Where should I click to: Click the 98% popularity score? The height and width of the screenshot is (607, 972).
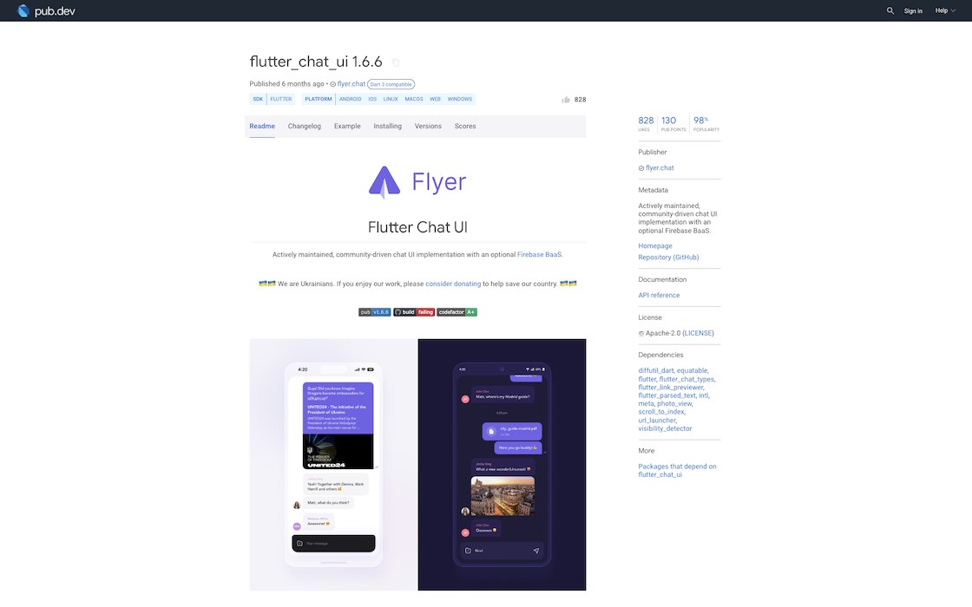pyautogui.click(x=706, y=123)
